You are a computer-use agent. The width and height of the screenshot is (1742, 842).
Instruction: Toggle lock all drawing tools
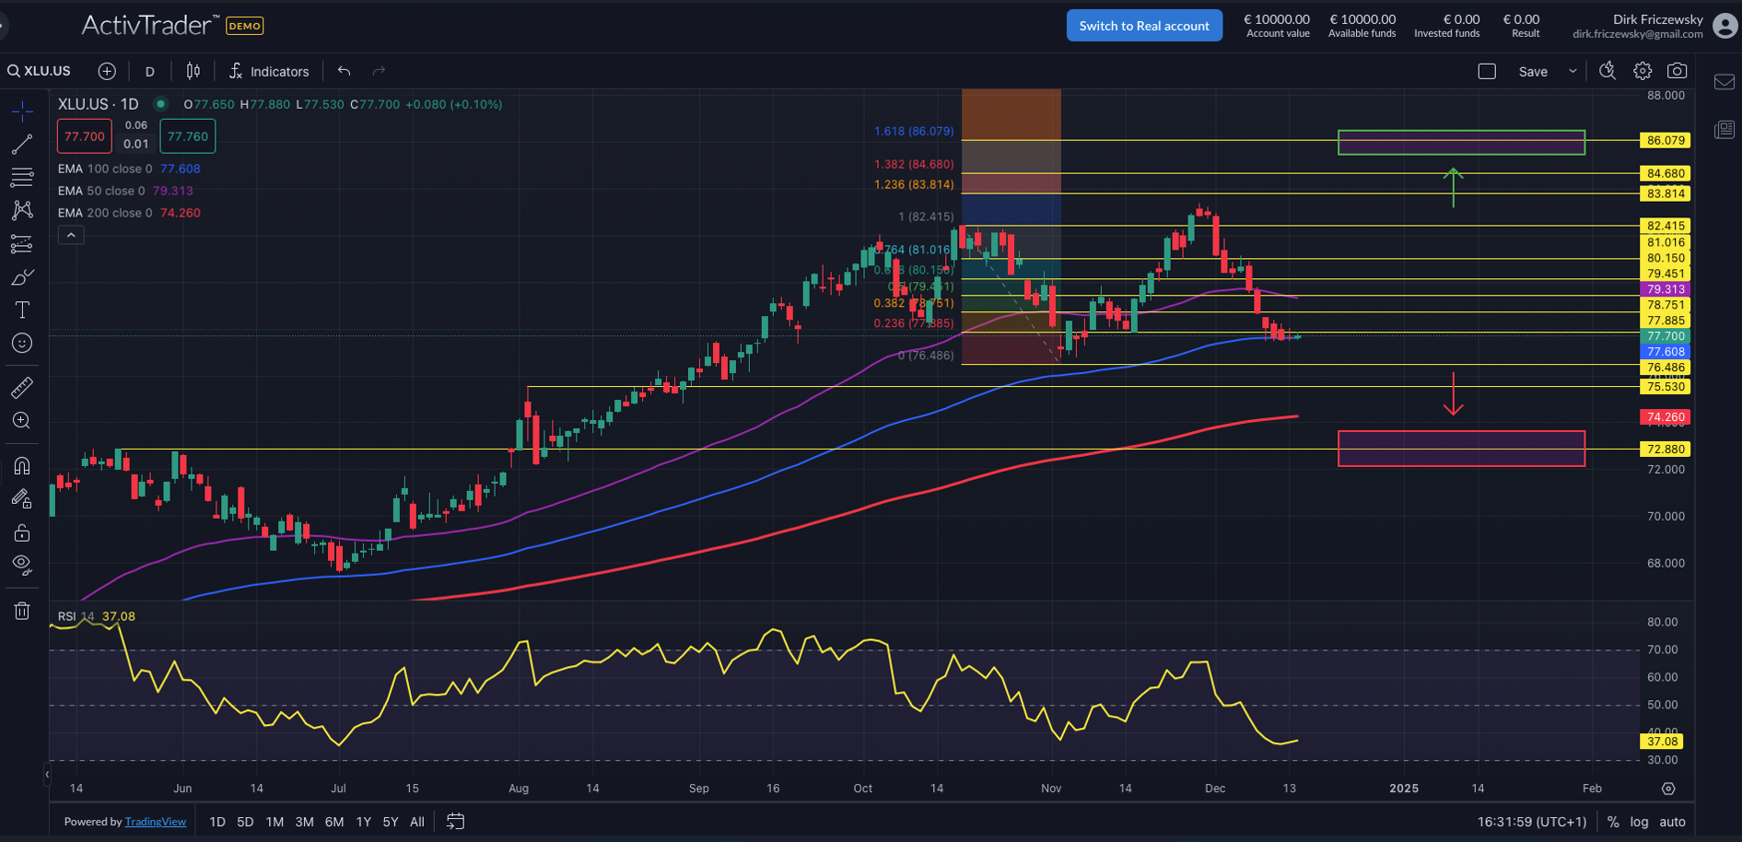pos(22,533)
